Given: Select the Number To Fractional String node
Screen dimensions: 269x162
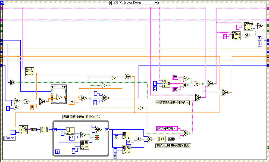Looking at the screenshot, I should 23,130.
